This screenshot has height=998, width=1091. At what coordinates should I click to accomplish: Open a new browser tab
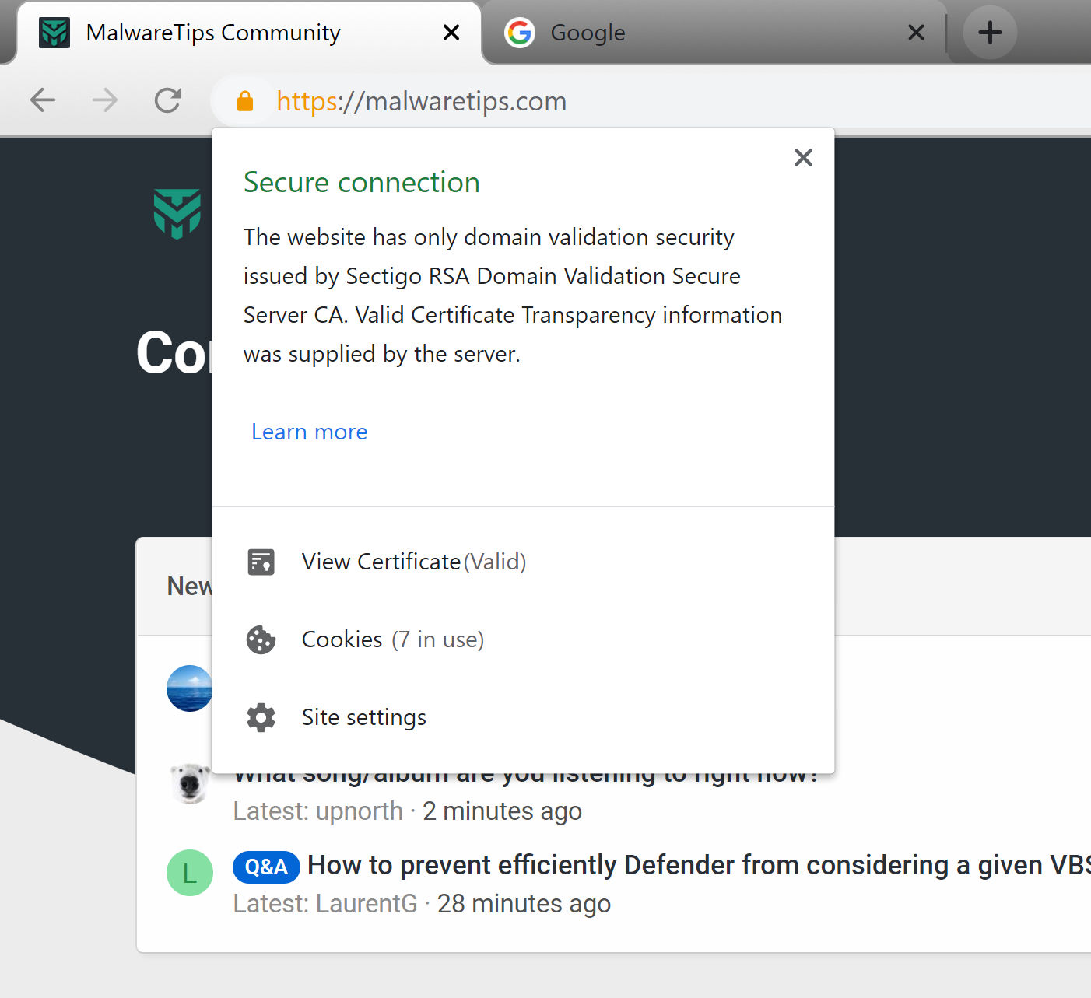click(989, 33)
